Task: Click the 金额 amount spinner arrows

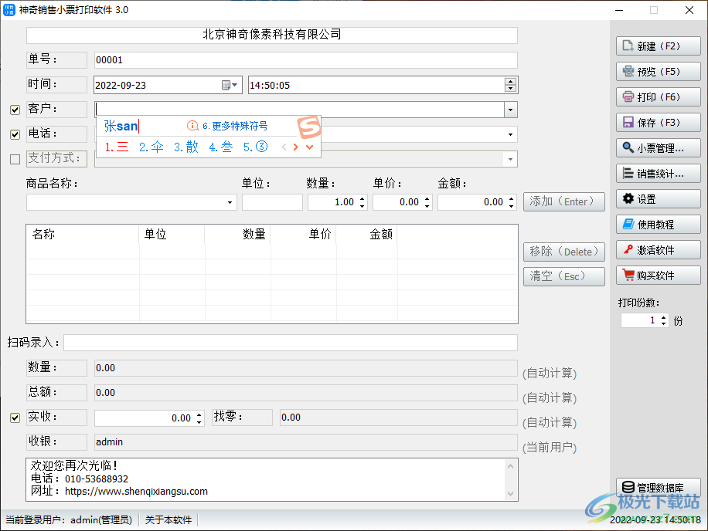Action: pyautogui.click(x=511, y=202)
